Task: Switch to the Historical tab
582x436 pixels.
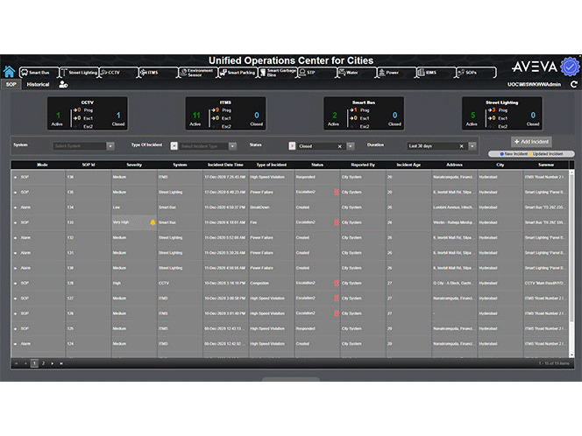Action: [x=38, y=85]
